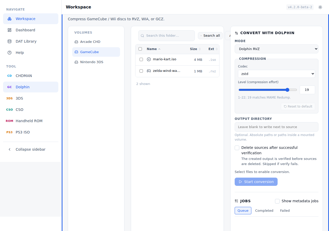Enable Show metadata jobs checkbox

(277, 201)
